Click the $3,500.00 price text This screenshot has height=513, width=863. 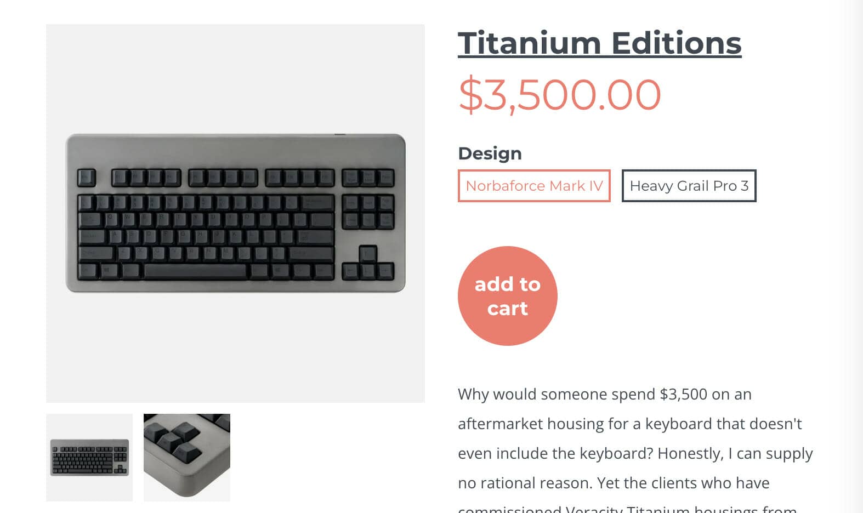point(559,95)
